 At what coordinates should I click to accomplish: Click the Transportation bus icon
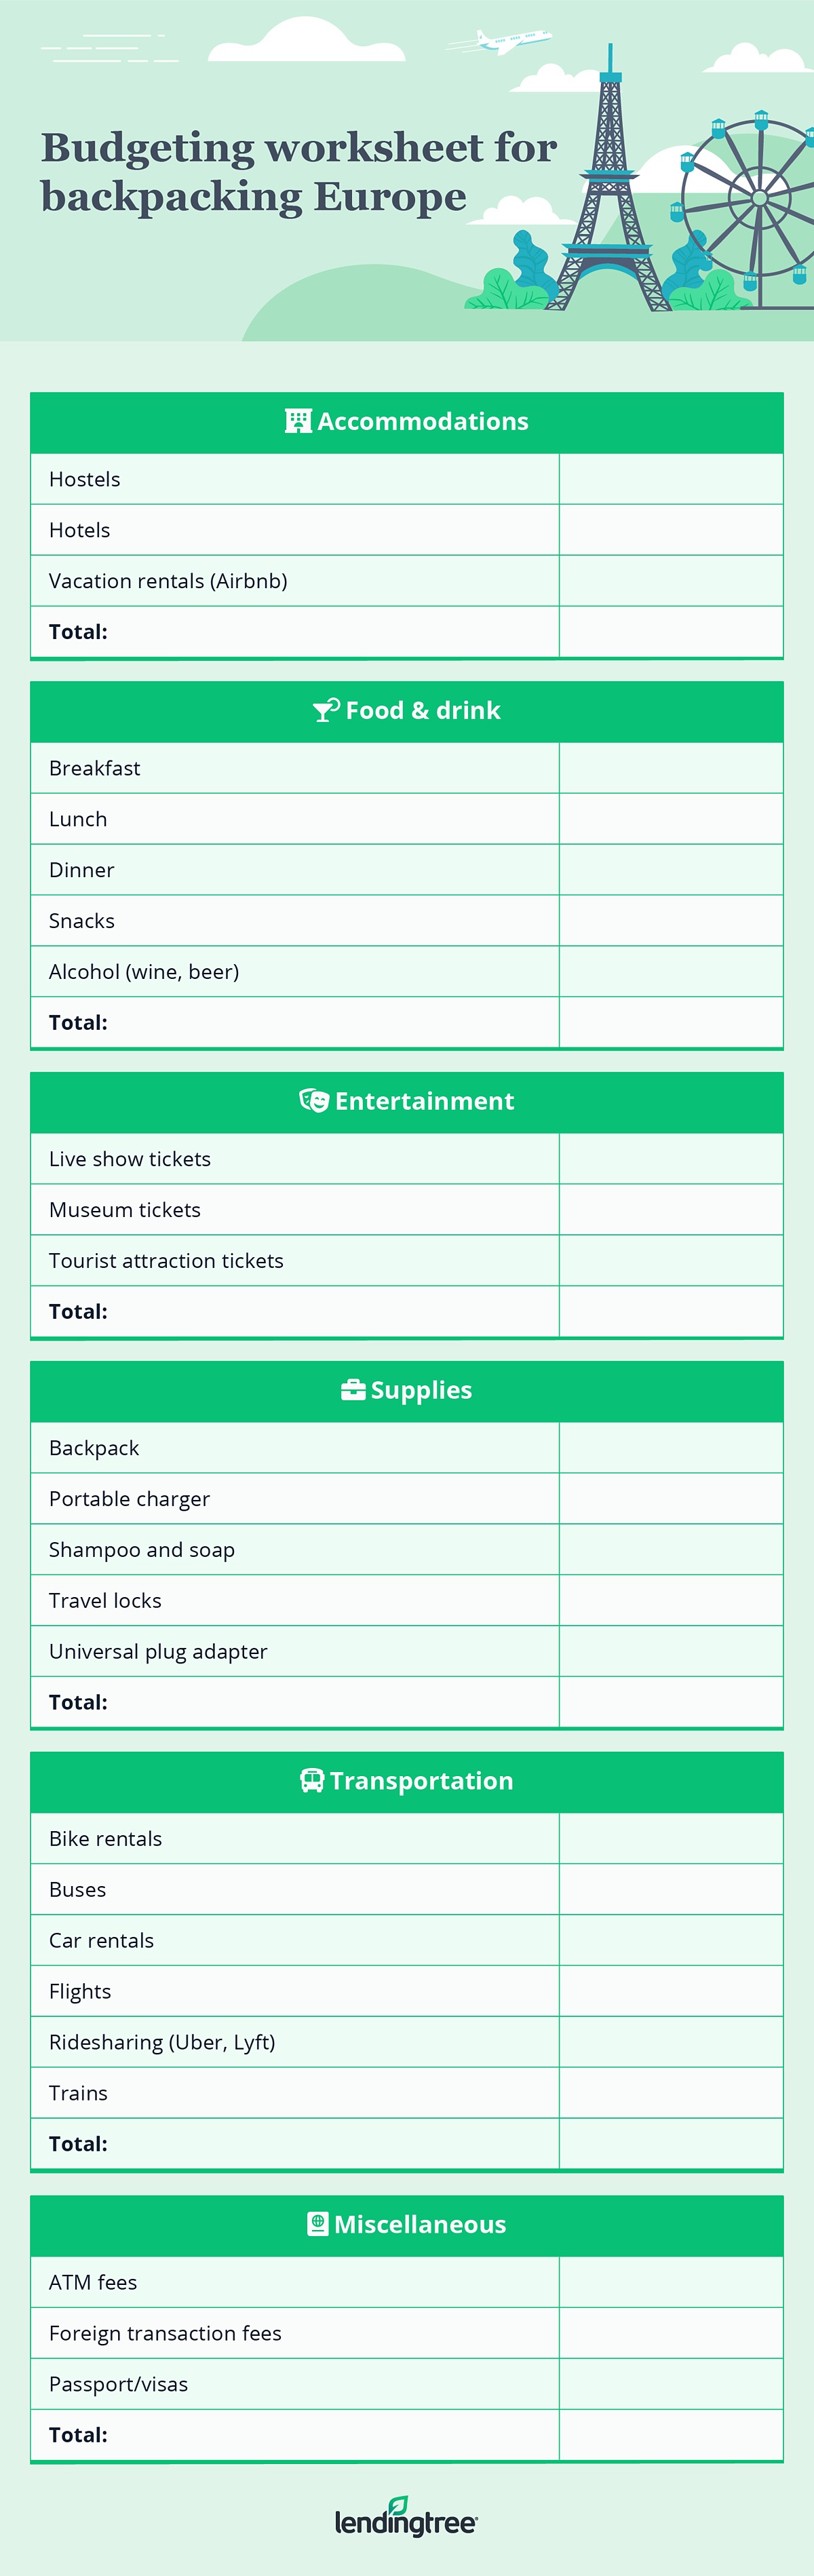pos(312,1780)
